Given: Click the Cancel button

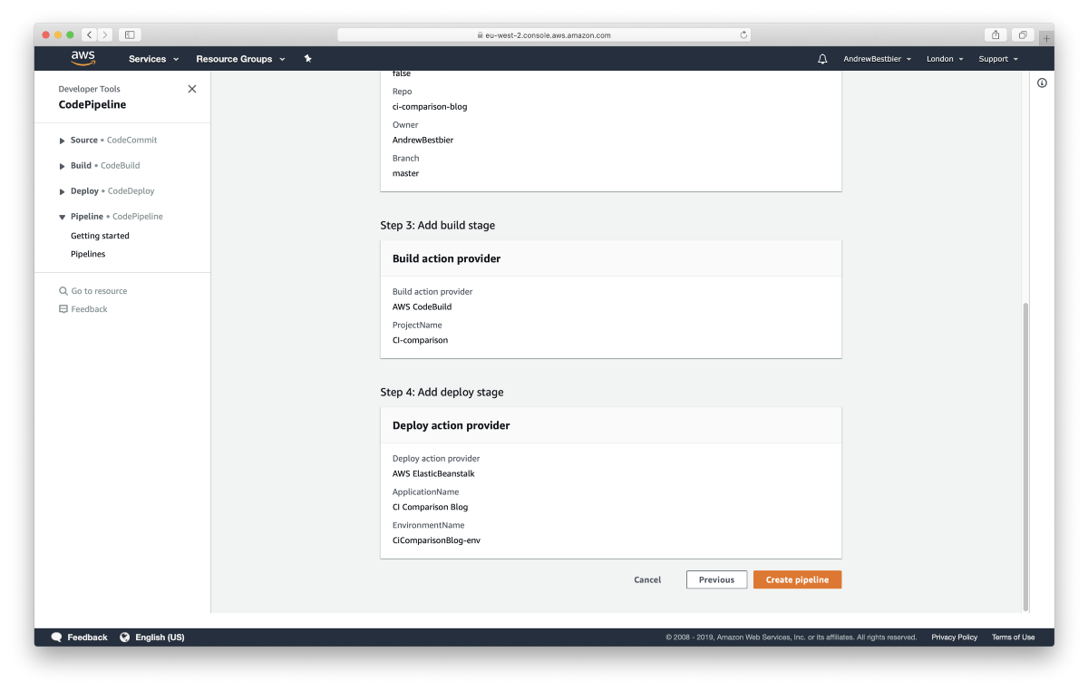Looking at the screenshot, I should tap(647, 579).
